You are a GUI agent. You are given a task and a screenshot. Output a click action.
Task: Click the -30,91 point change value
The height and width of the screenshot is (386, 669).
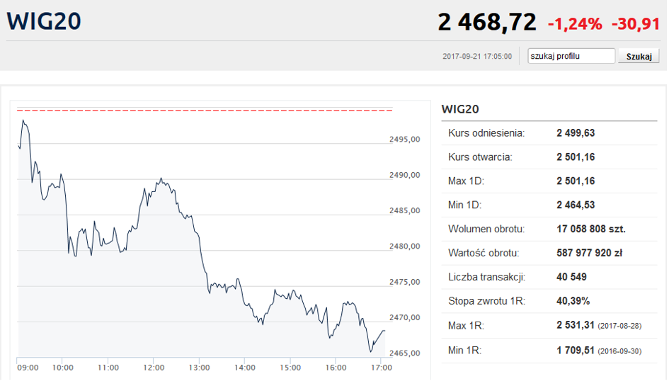click(636, 24)
